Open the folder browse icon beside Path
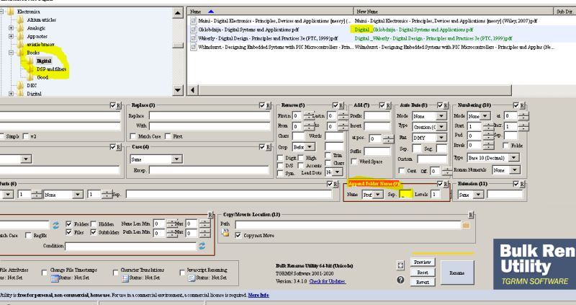576x305 pixels. (x=466, y=225)
